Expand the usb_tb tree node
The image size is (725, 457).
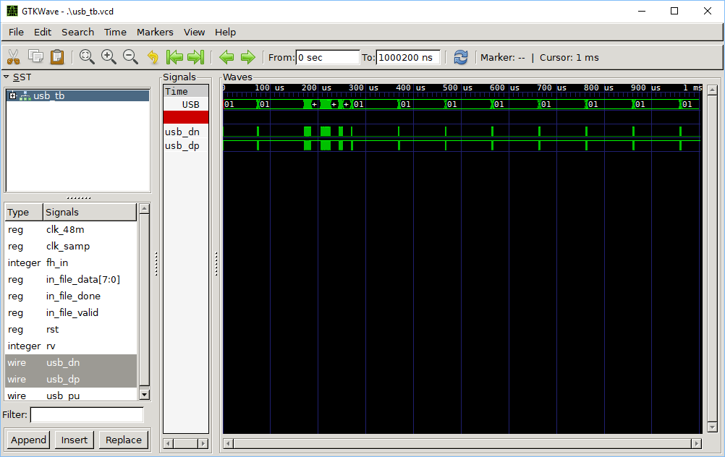(x=12, y=95)
